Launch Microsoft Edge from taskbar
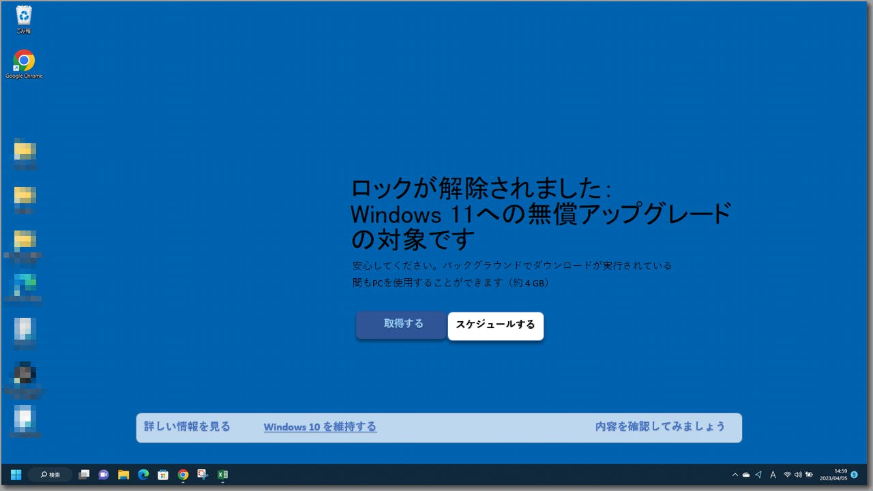The height and width of the screenshot is (491, 873). [143, 475]
